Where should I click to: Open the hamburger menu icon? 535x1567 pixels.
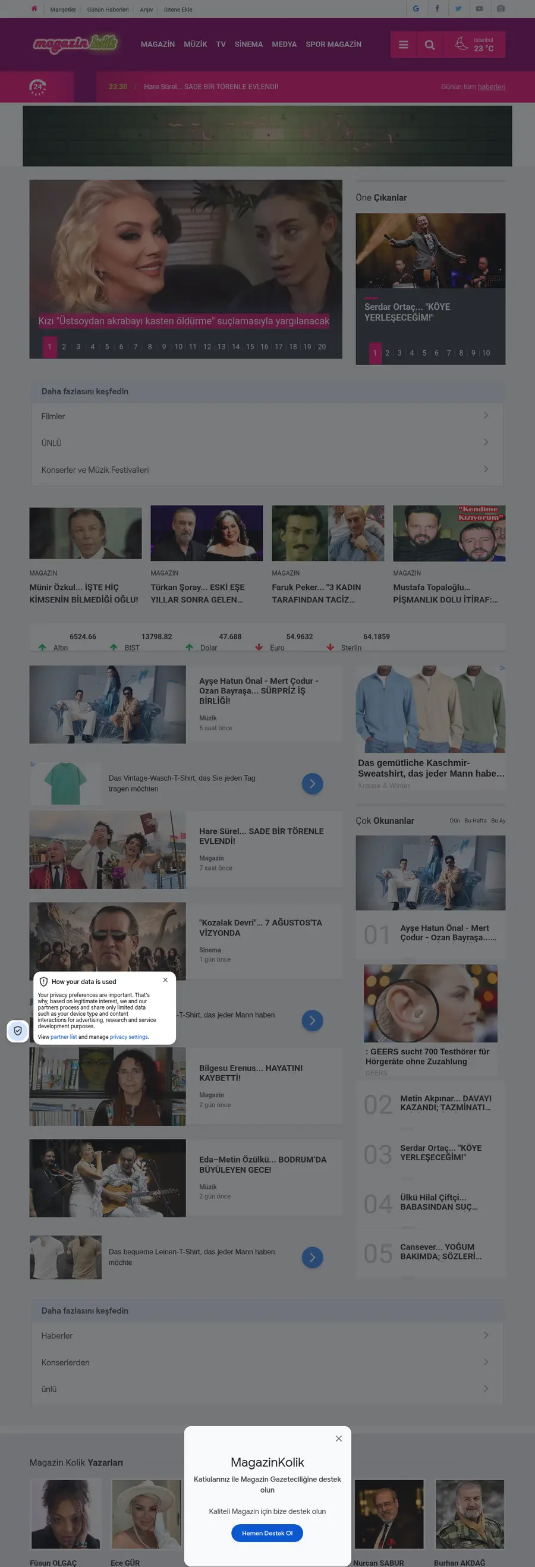click(403, 45)
